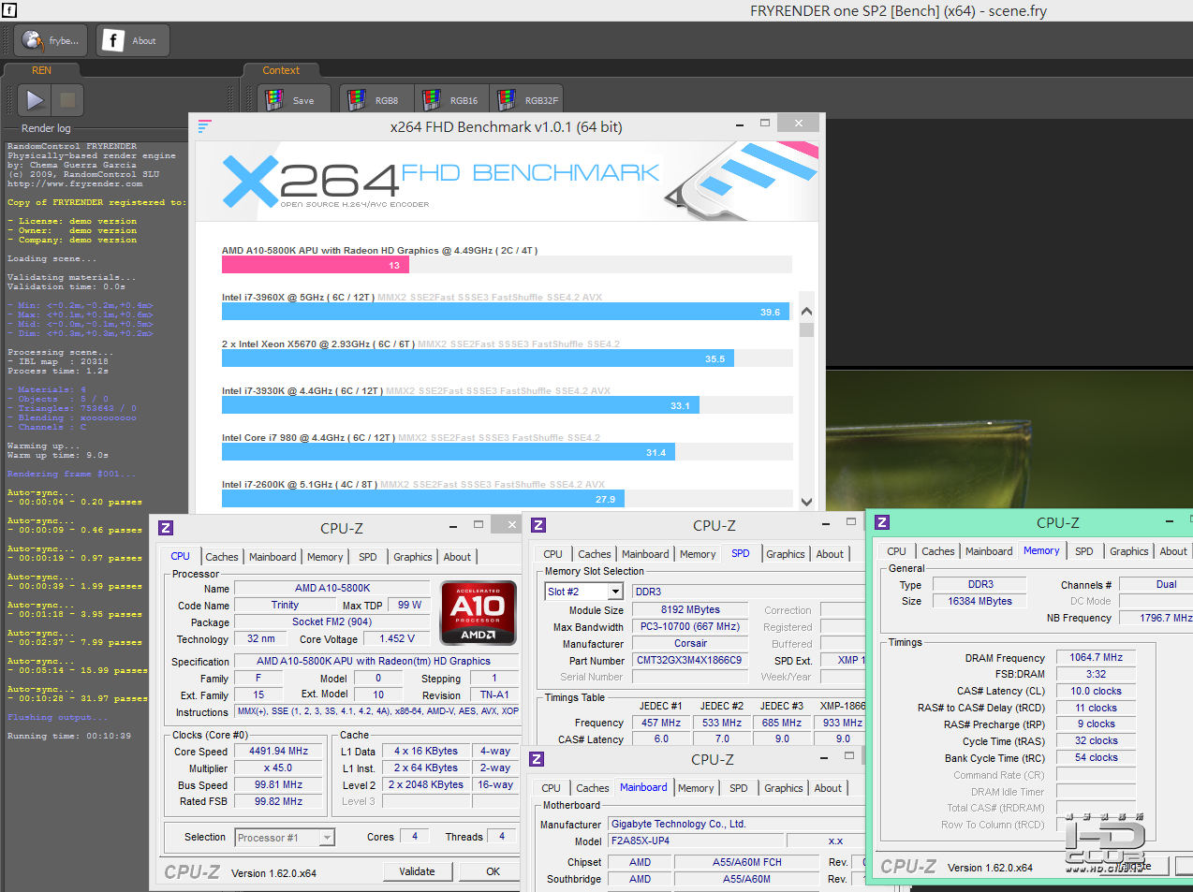Open the About button in Fryrender
The image size is (1193, 892).
click(132, 40)
